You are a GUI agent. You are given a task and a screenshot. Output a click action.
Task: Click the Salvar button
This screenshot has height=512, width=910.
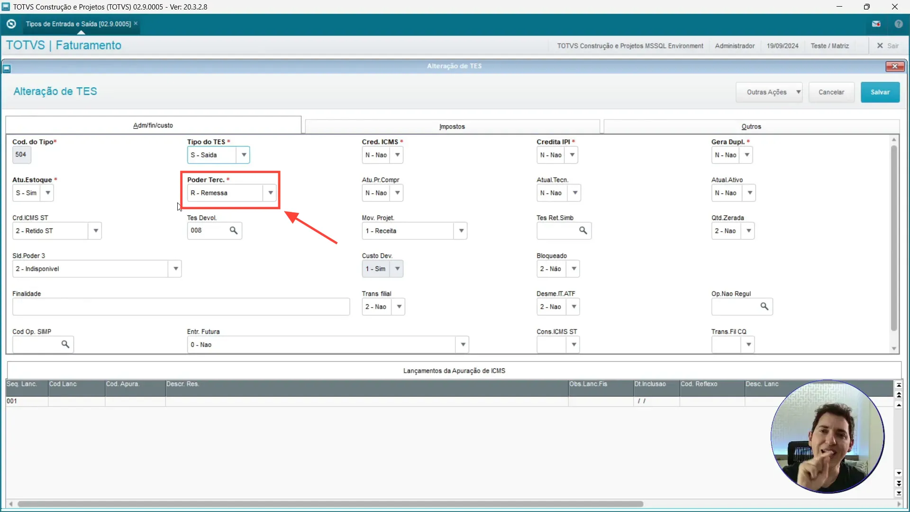pos(880,92)
